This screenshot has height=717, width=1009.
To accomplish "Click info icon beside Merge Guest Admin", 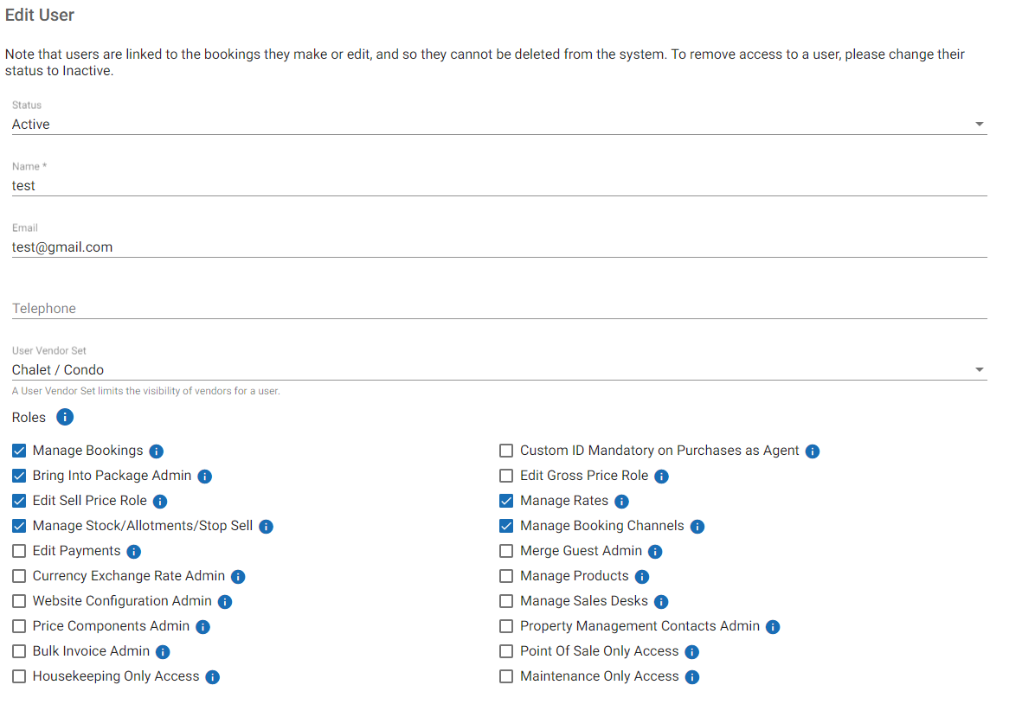I will point(655,552).
